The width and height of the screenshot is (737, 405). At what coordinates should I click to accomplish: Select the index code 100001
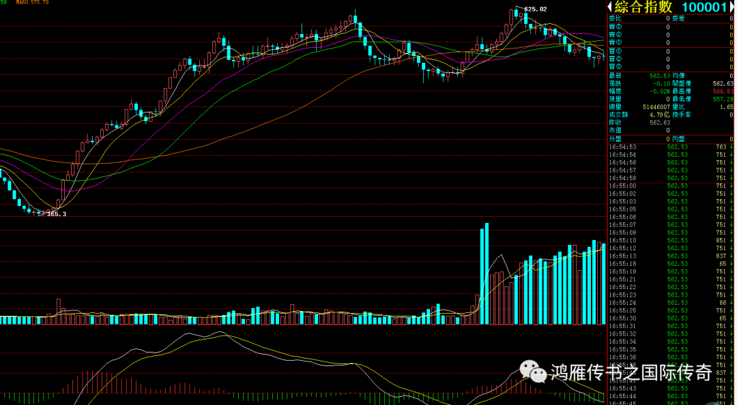click(704, 7)
